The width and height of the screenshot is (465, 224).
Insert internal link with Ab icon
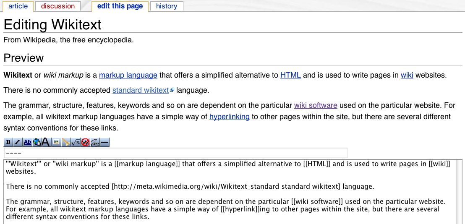click(x=28, y=142)
